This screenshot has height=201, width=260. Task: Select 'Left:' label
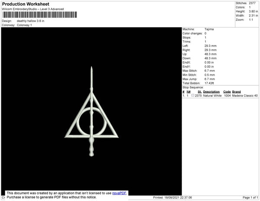(185, 46)
